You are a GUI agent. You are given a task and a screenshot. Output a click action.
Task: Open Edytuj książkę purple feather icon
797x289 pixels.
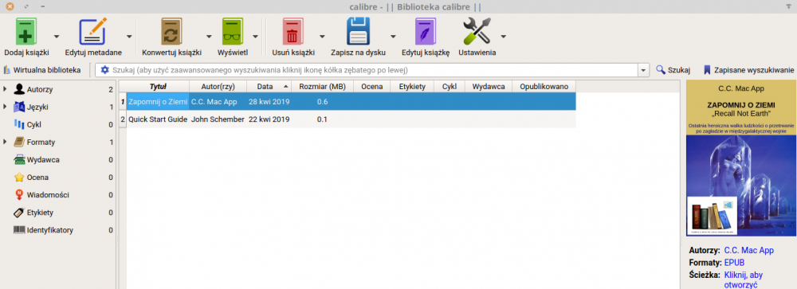pyautogui.click(x=426, y=32)
